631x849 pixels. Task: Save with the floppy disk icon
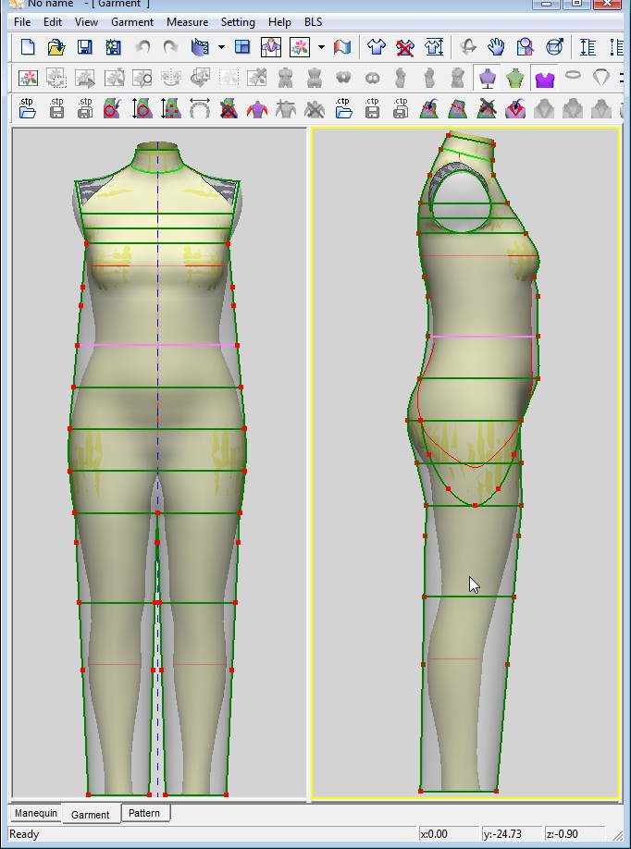(x=85, y=47)
